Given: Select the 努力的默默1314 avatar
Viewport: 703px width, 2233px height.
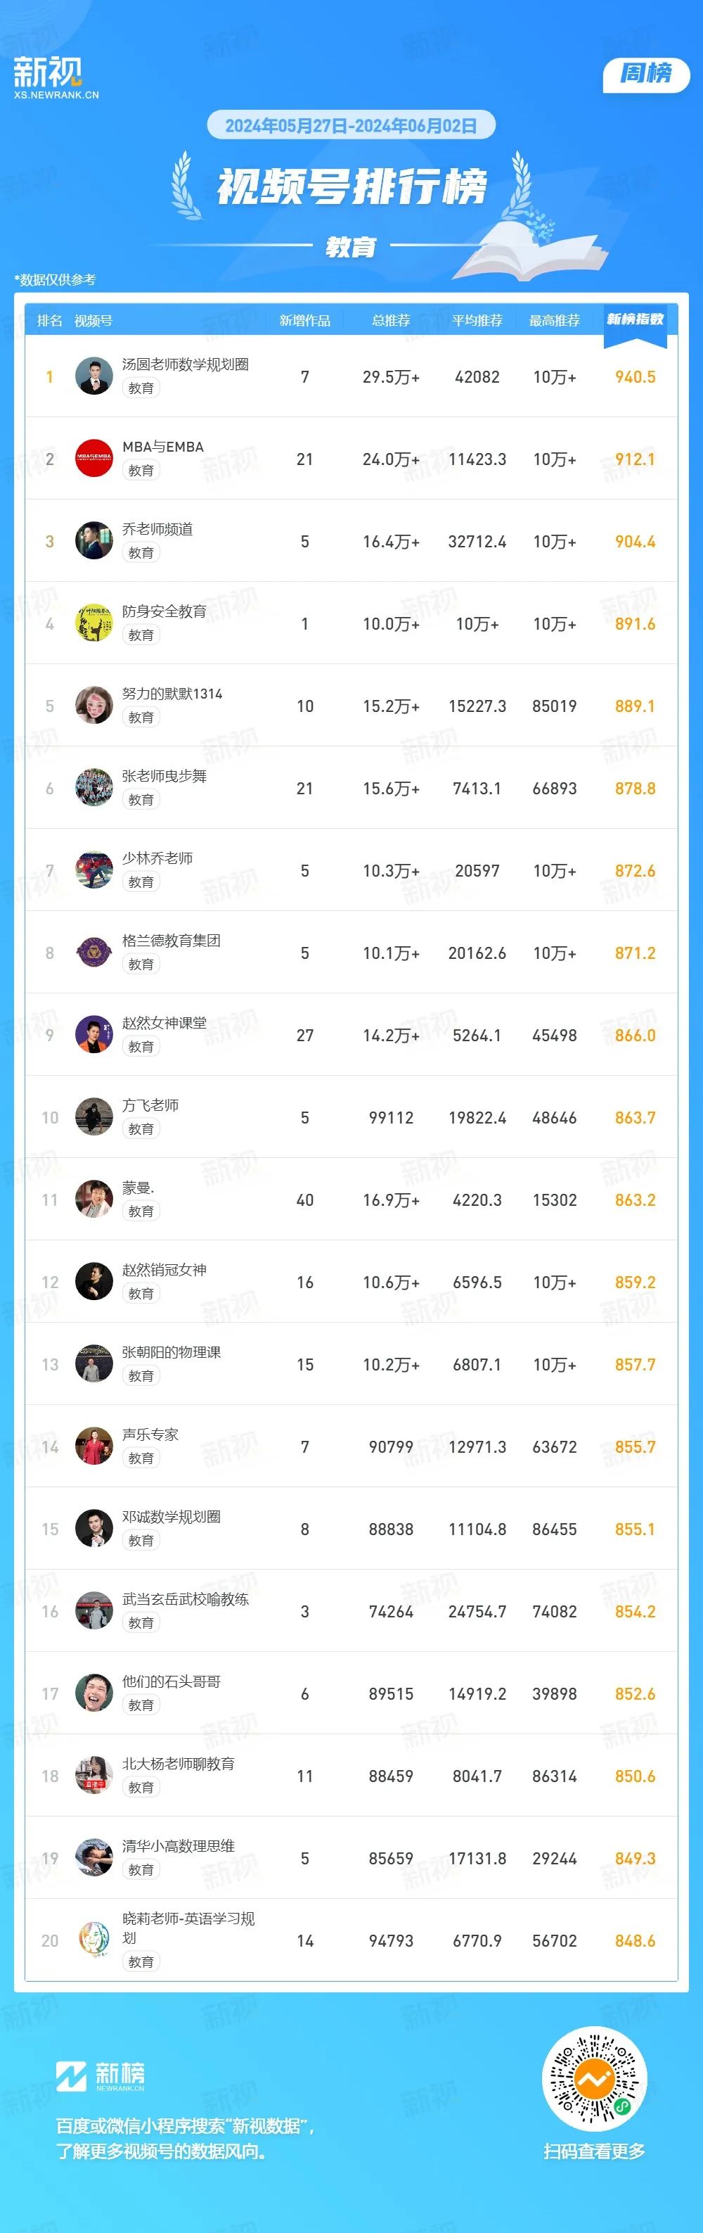Looking at the screenshot, I should pyautogui.click(x=93, y=706).
